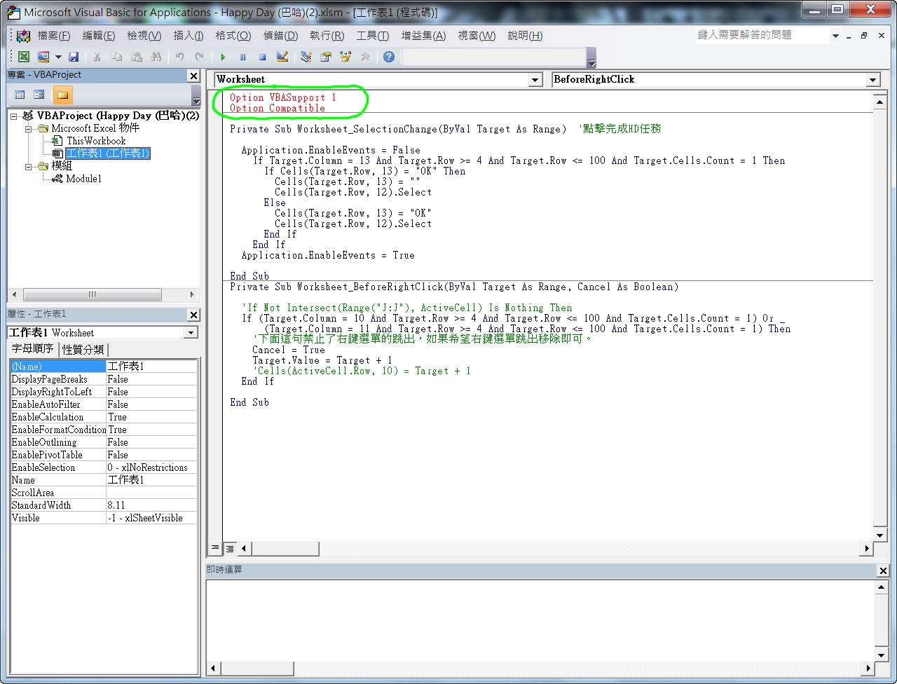
Task: Switch to Procedure View button
Action: 215,548
